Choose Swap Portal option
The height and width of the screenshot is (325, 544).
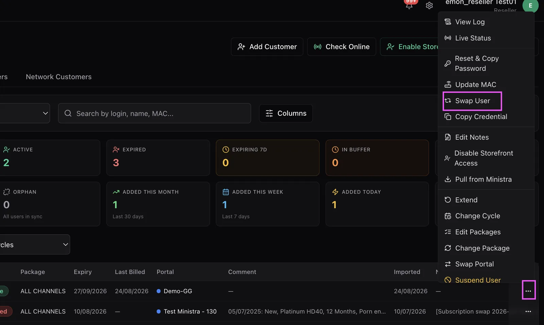[486, 264]
